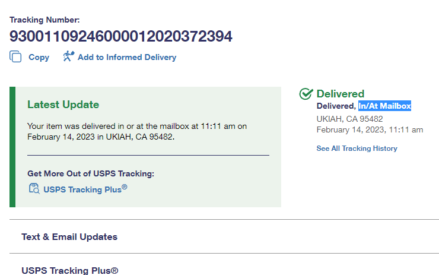Click UKIAH, CA 95482 under Delivered status

(x=349, y=119)
